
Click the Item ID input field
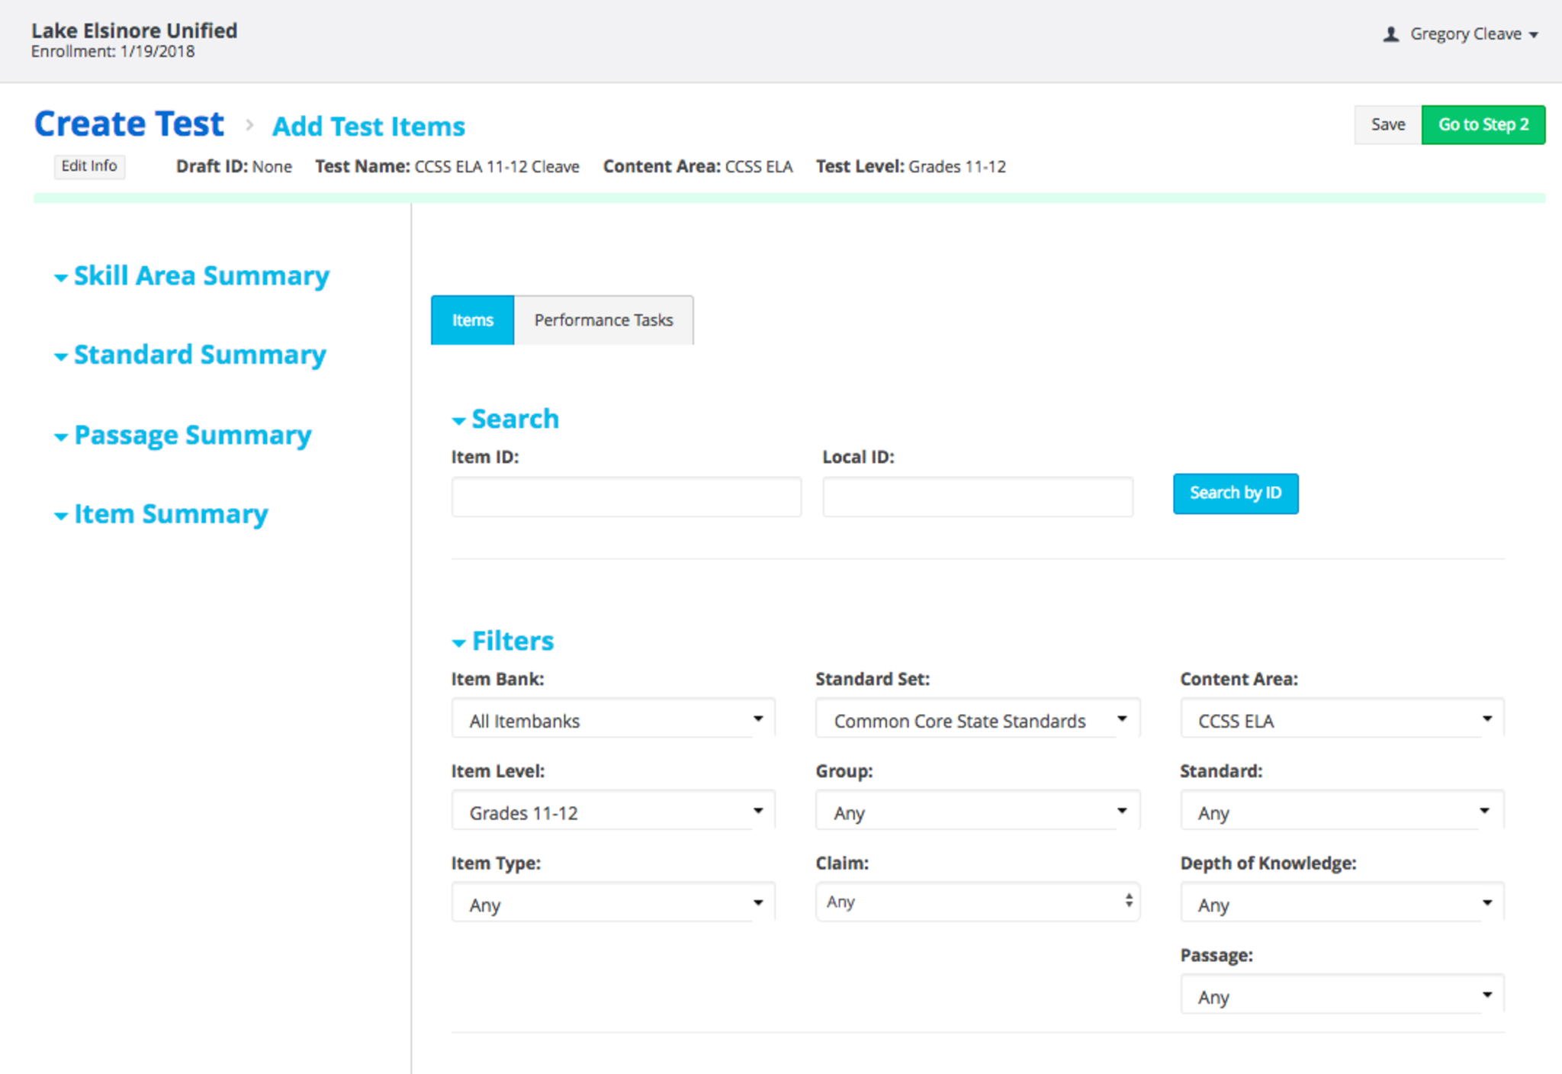(x=626, y=497)
